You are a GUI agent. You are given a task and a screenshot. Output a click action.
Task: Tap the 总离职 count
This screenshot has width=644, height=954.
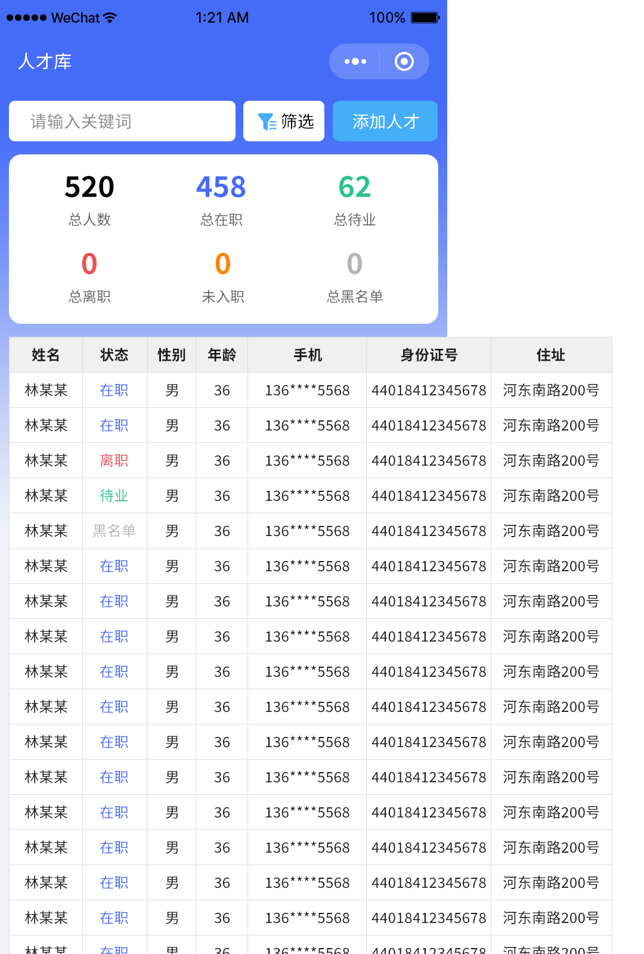89,277
